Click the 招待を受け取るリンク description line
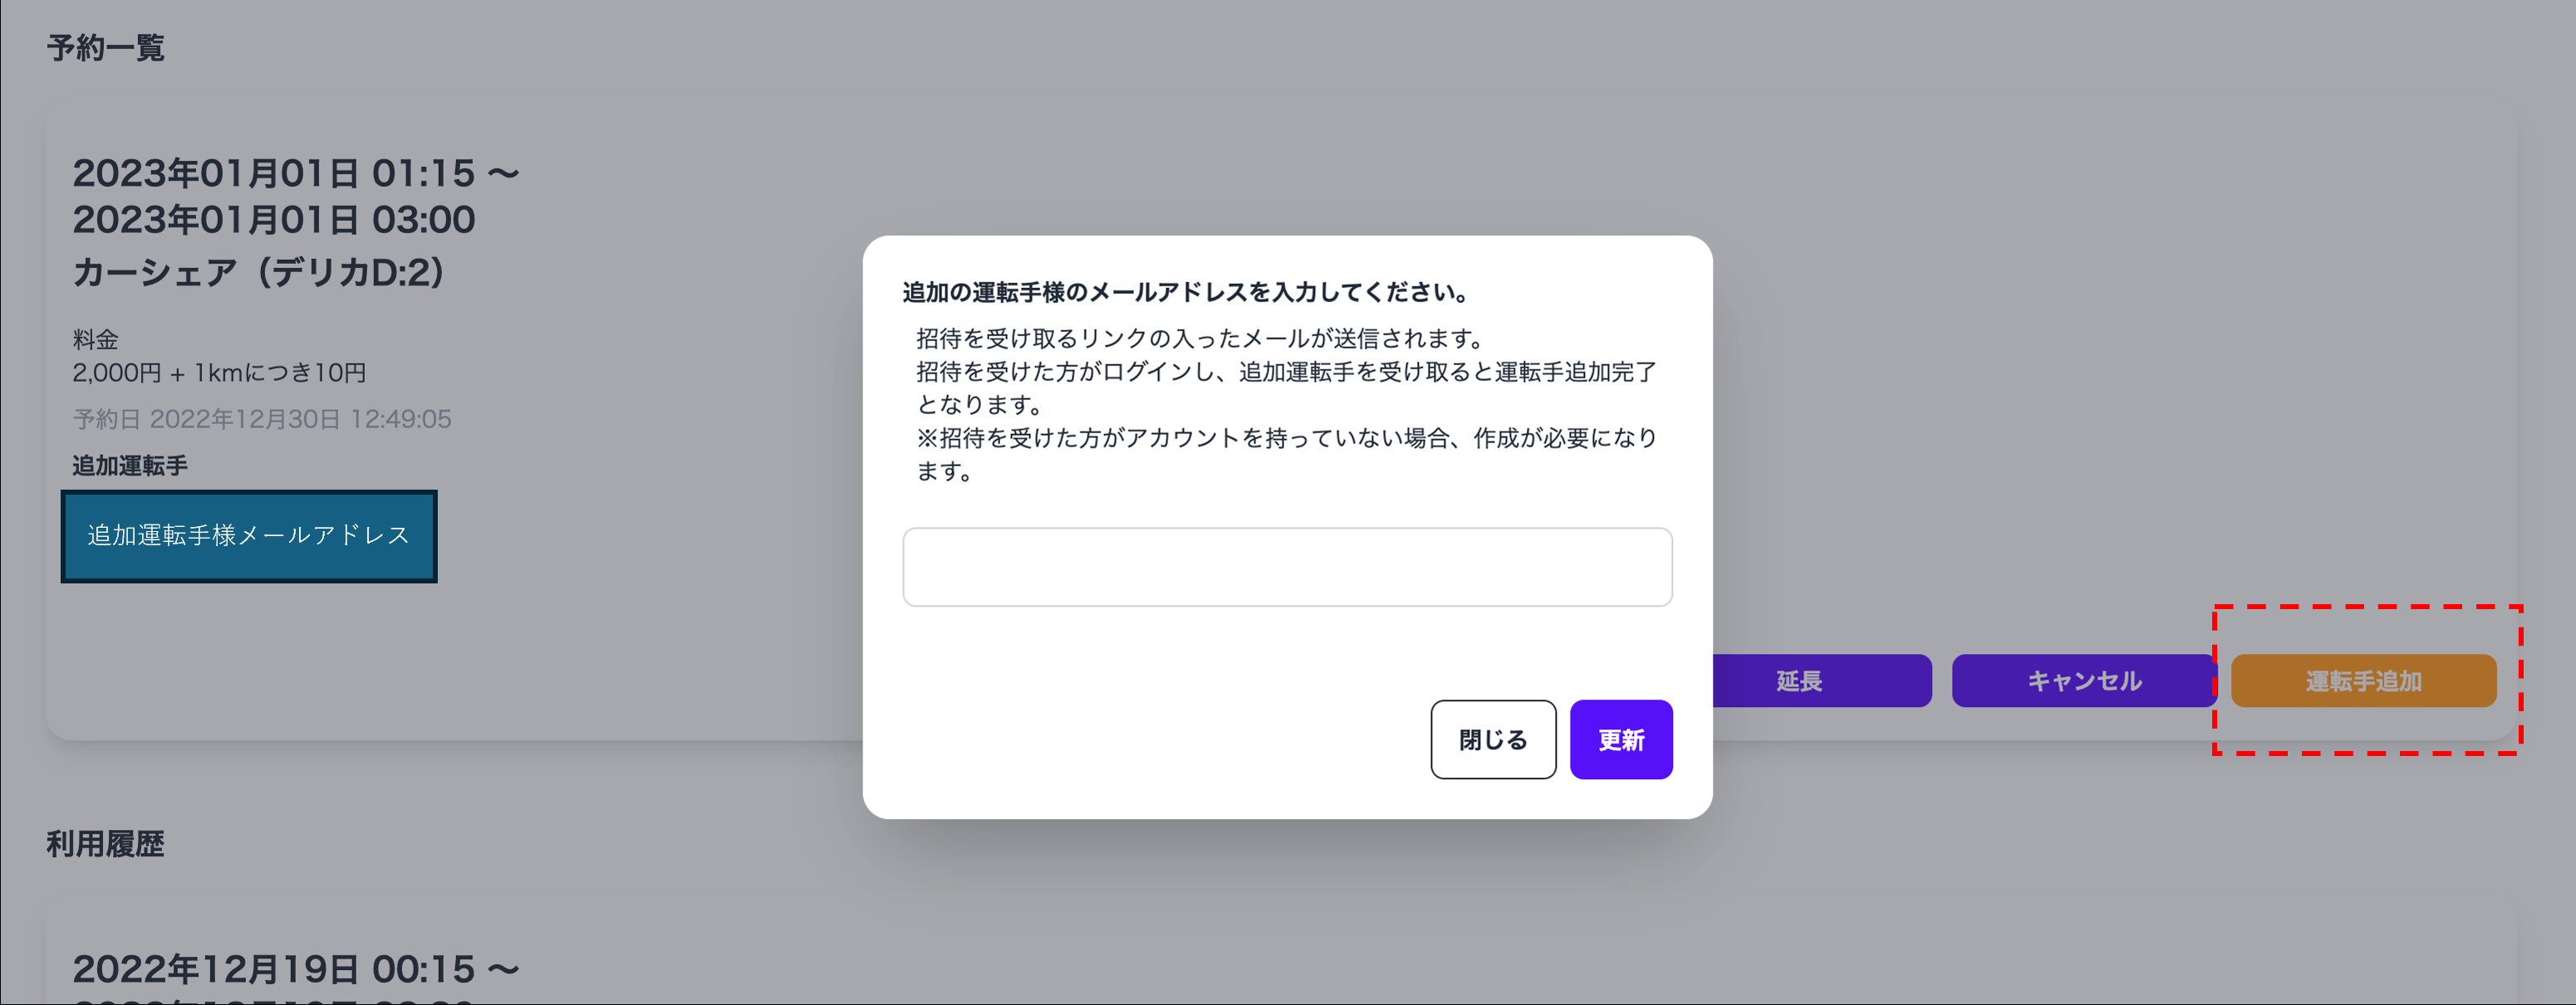 pos(1200,339)
